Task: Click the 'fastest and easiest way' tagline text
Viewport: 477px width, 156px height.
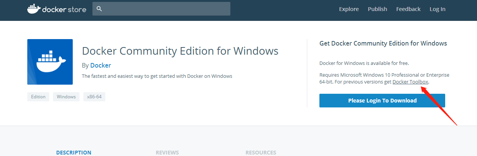Action: point(157,76)
